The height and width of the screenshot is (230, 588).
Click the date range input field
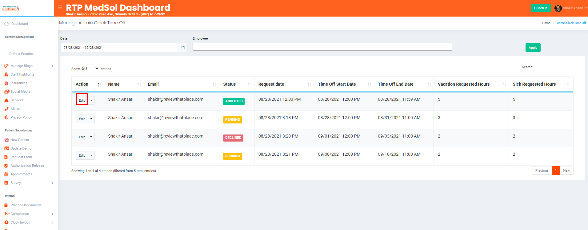tap(119, 48)
